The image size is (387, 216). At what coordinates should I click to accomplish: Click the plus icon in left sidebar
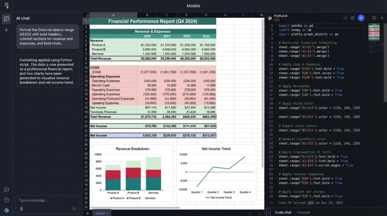[x=7, y=30]
